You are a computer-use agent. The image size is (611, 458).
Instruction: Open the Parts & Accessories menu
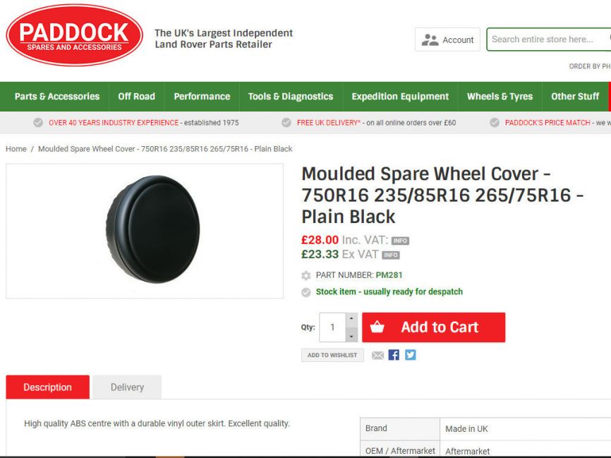[57, 96]
